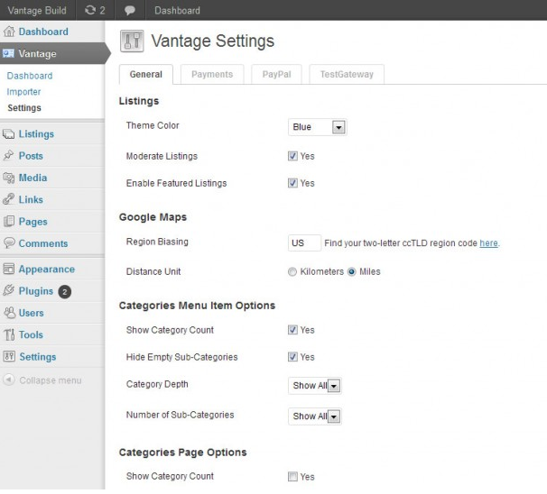Click the updates refresh icon in admin bar

[x=90, y=10]
